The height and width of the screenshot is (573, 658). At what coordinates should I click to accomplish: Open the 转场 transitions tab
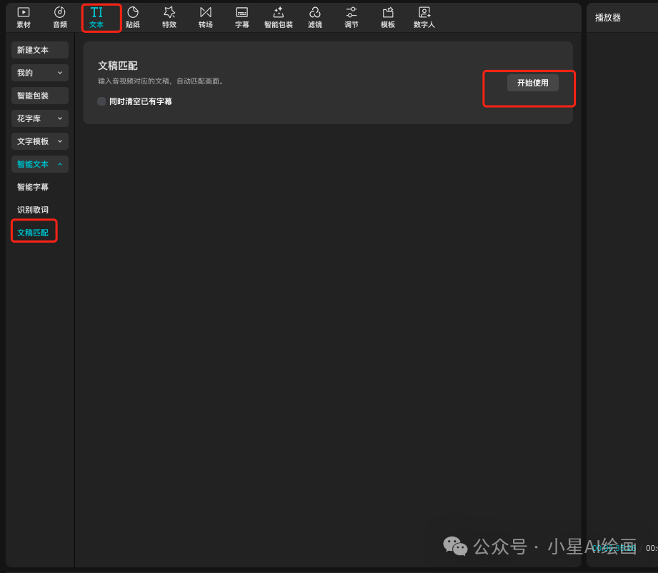click(x=206, y=18)
